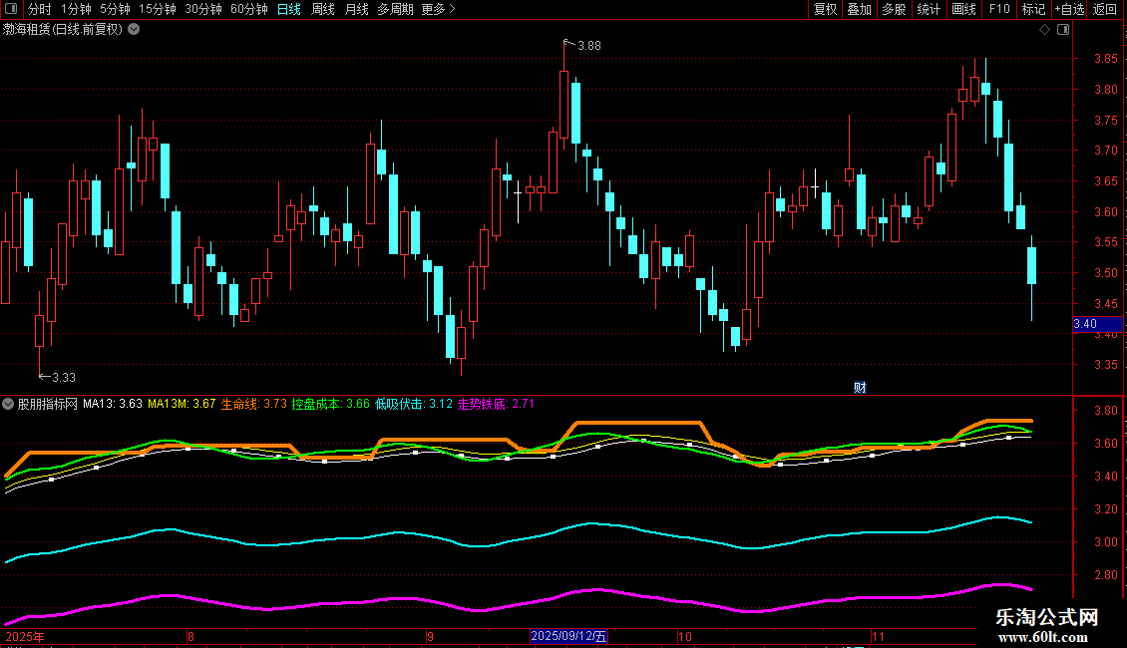
Task: Select the 30分钟 period
Action: click(x=203, y=9)
